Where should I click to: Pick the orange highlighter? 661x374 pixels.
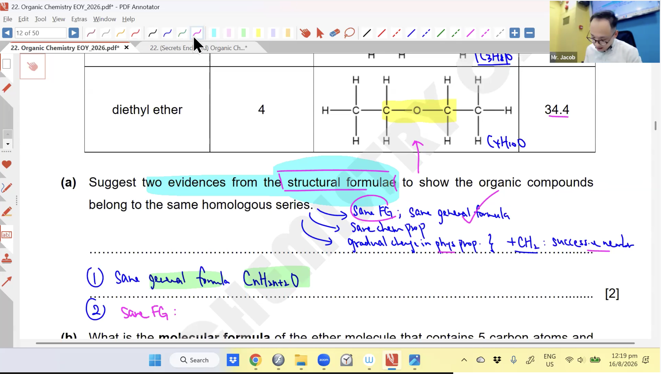(288, 33)
